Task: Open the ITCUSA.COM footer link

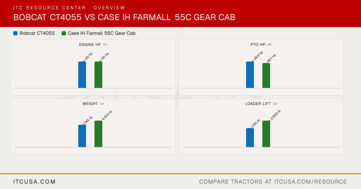Action: pos(35,181)
